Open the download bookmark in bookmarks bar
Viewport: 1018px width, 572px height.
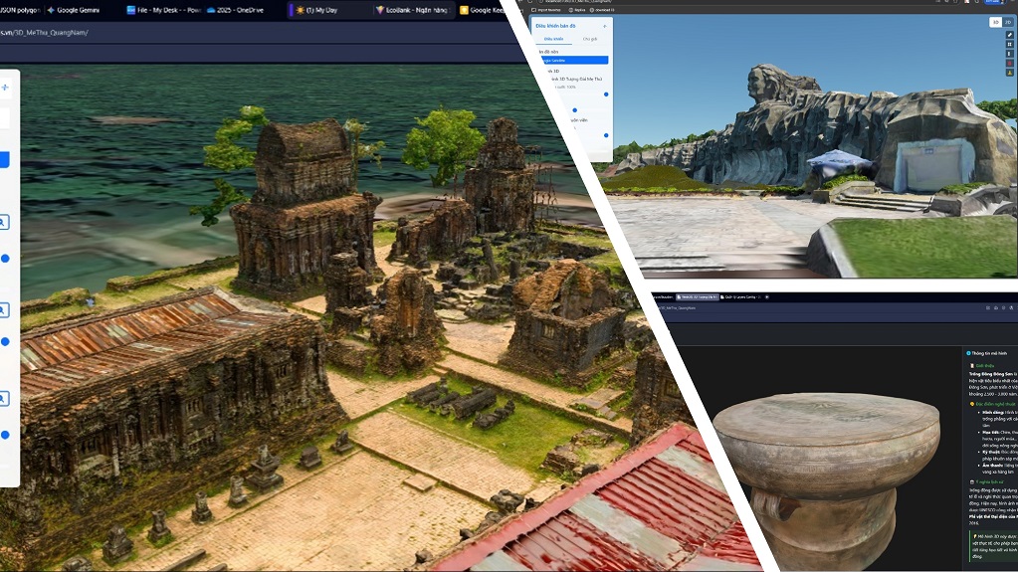(x=602, y=10)
